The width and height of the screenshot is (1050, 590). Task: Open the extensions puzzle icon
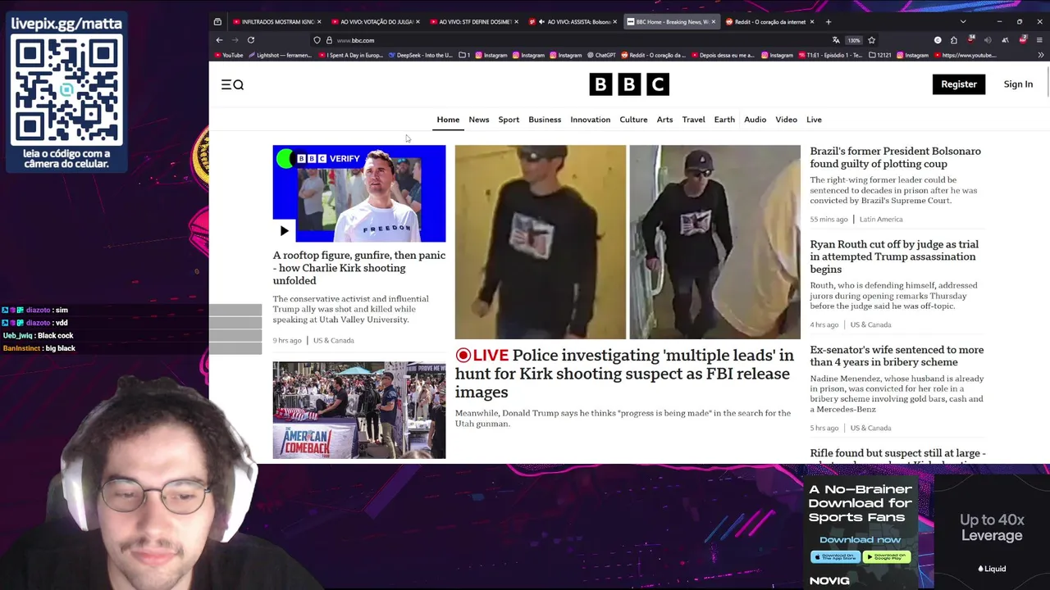click(x=953, y=40)
